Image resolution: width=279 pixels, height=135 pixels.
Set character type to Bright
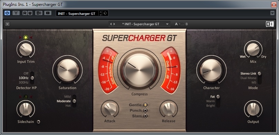211,105
